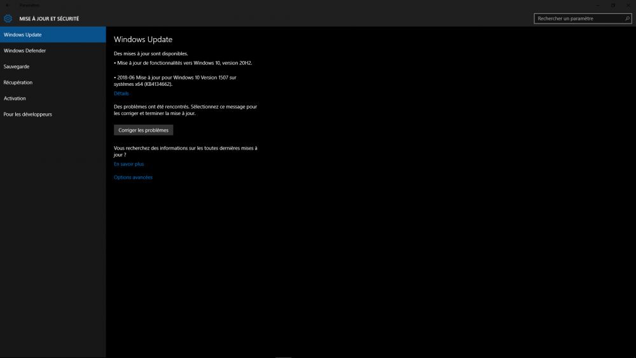Open Windows Defender section
636x358 pixels.
point(53,51)
